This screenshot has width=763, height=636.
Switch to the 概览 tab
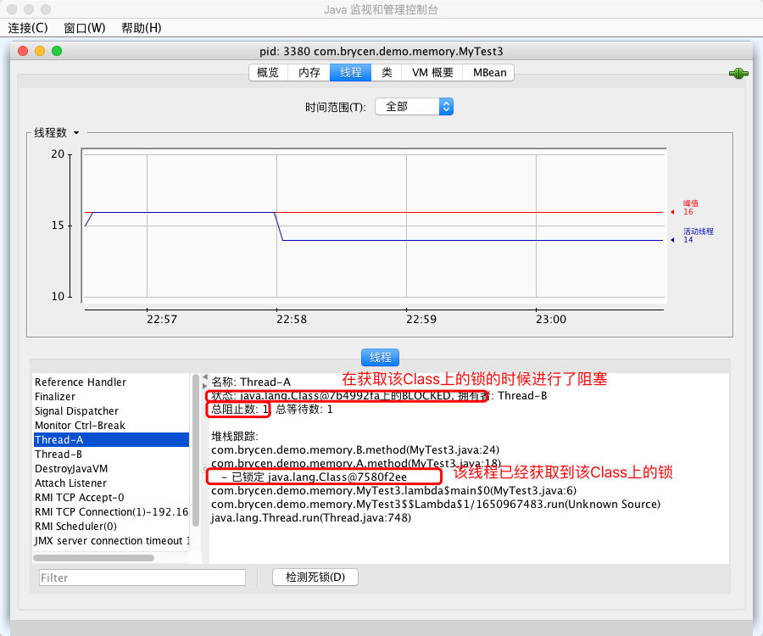(x=268, y=73)
